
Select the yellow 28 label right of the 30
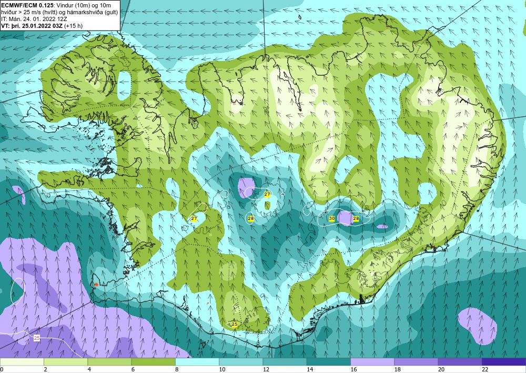(x=356, y=218)
